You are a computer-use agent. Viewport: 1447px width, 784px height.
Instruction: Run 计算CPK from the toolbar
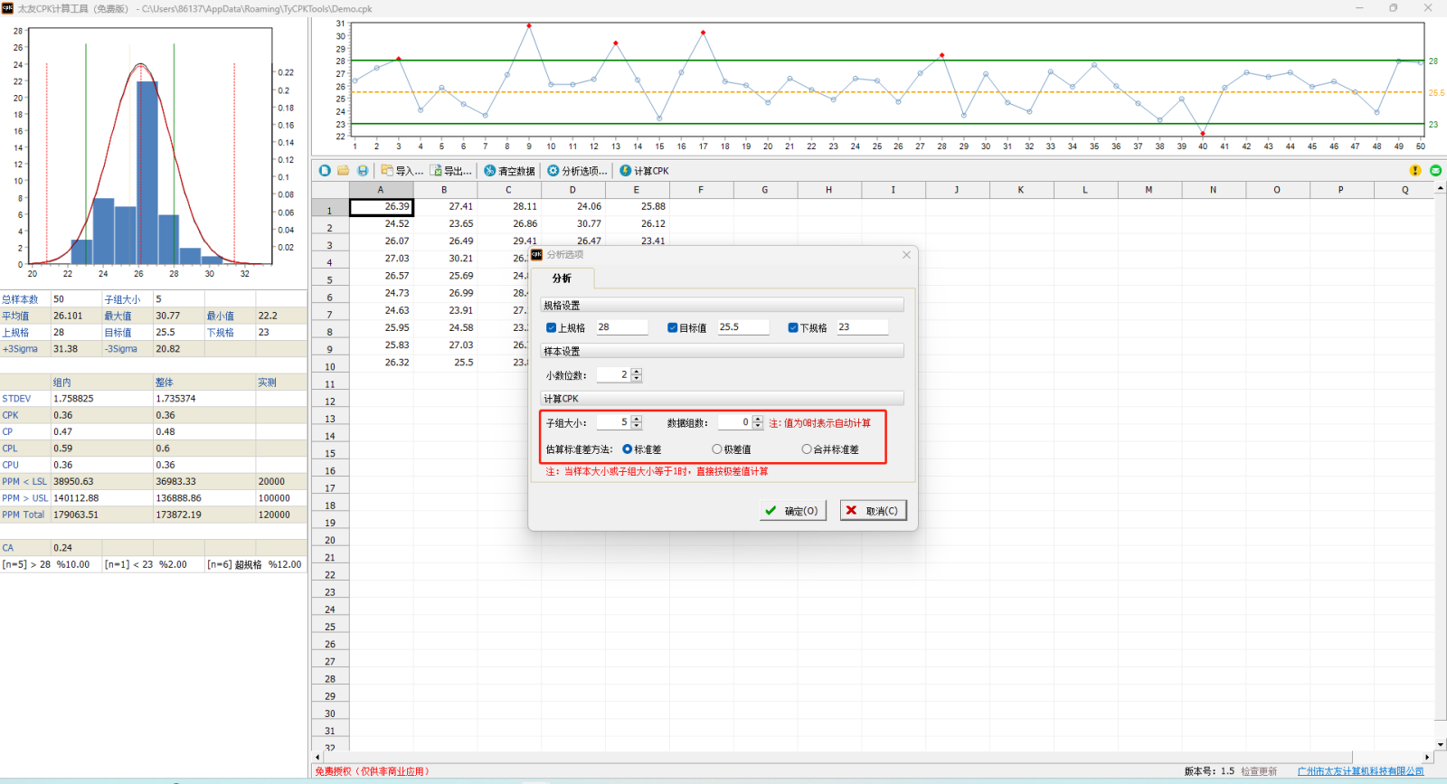(x=644, y=170)
